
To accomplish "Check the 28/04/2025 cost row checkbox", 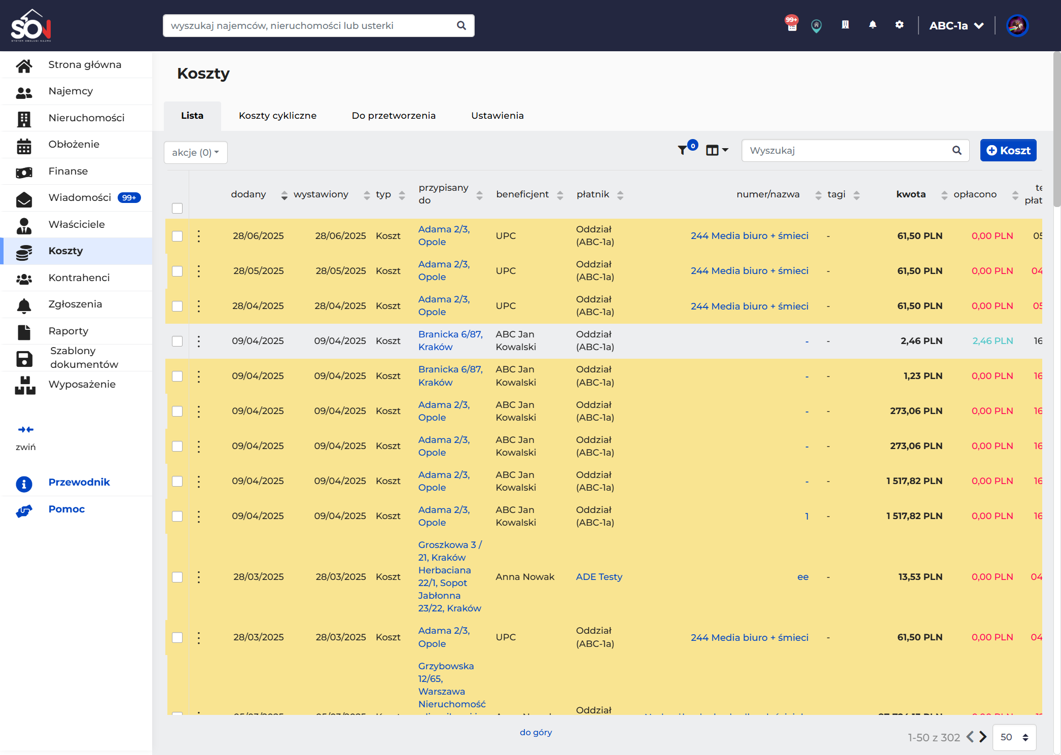I will (x=177, y=306).
